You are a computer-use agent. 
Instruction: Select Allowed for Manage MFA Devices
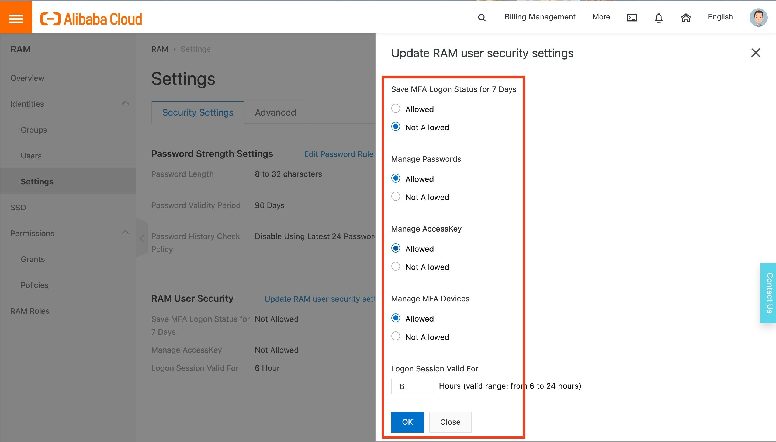(396, 318)
